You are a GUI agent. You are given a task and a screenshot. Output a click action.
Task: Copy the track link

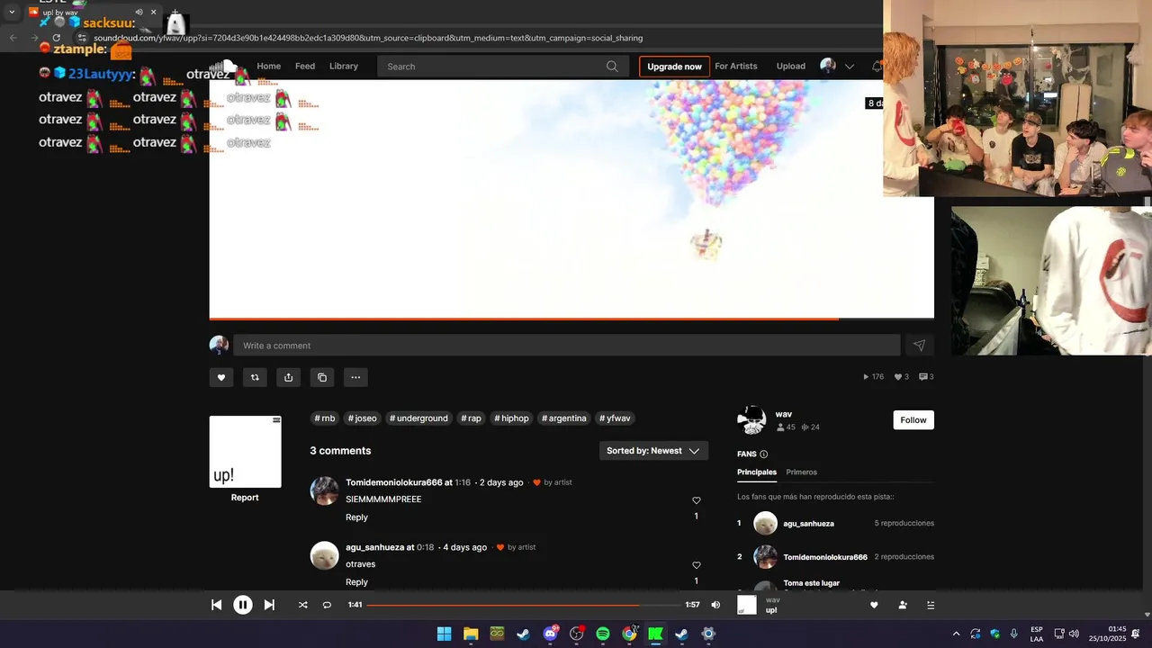point(321,377)
